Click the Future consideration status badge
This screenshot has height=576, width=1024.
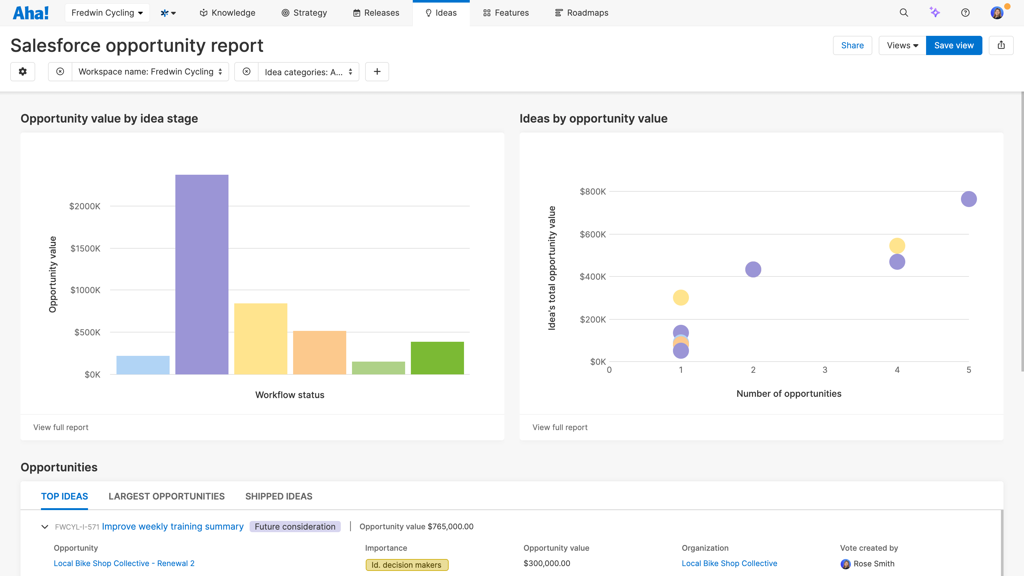295,526
